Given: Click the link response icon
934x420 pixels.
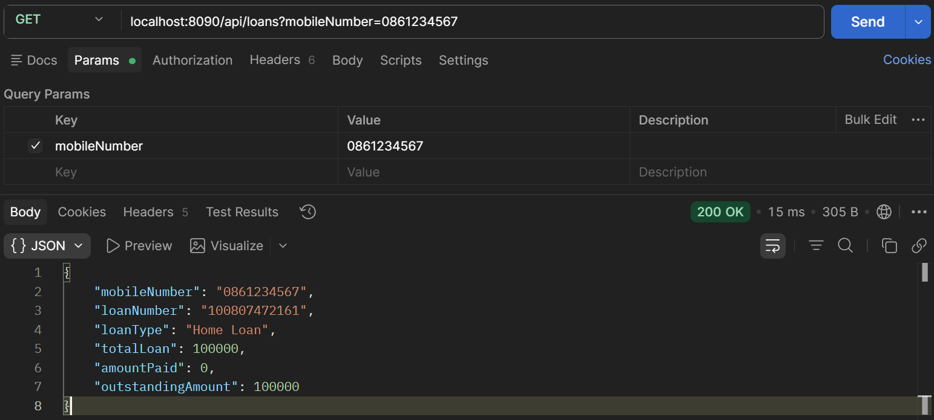Looking at the screenshot, I should [x=919, y=245].
